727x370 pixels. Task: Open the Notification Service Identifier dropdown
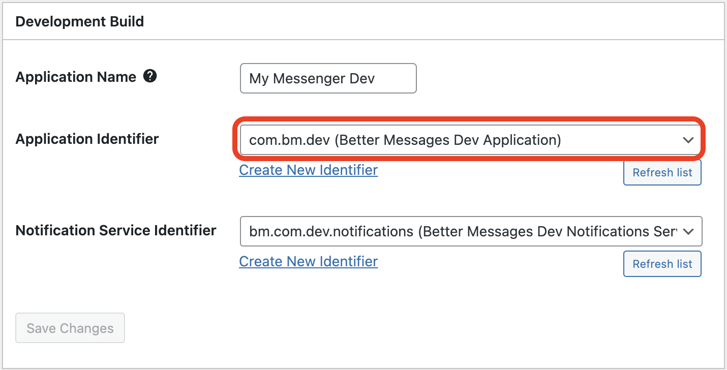(x=471, y=231)
